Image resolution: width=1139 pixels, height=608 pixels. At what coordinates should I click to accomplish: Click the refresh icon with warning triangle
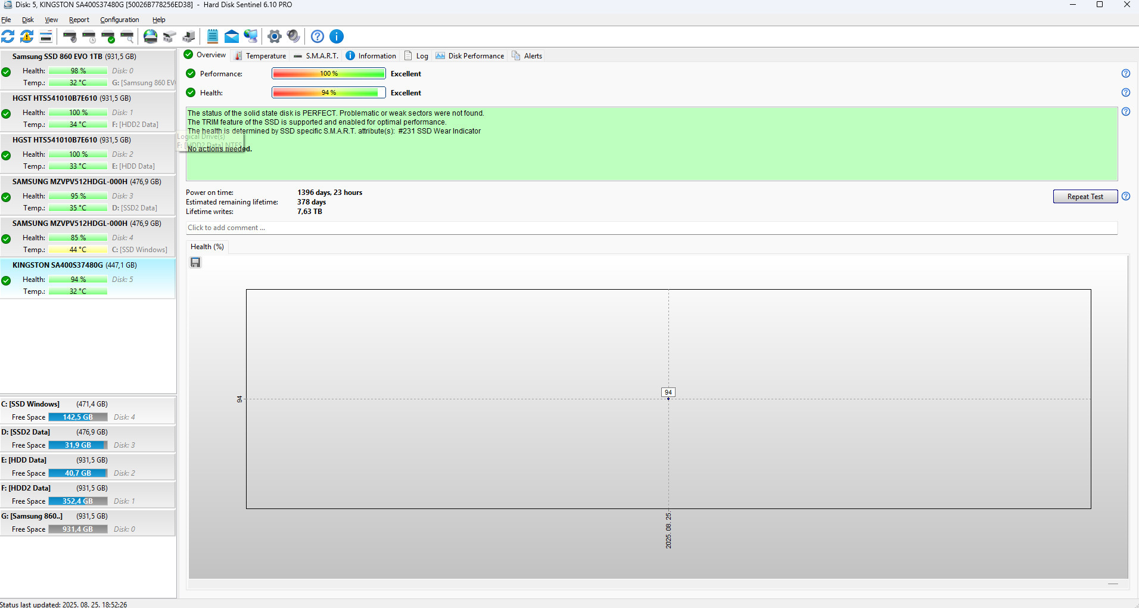point(27,36)
